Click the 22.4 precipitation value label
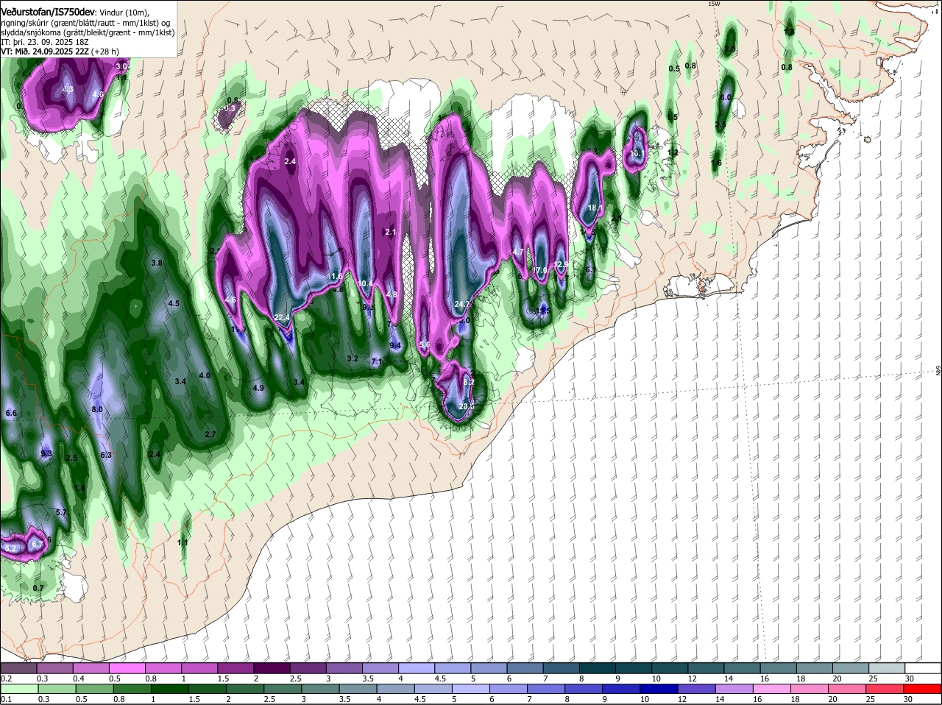942x705 pixels. click(283, 317)
